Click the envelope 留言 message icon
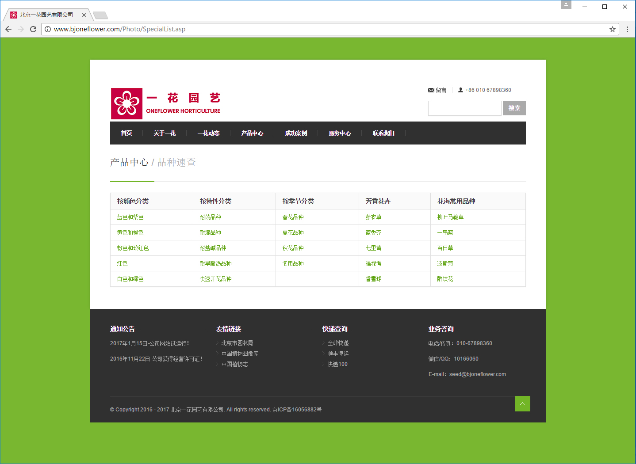636x464 pixels. coord(431,90)
